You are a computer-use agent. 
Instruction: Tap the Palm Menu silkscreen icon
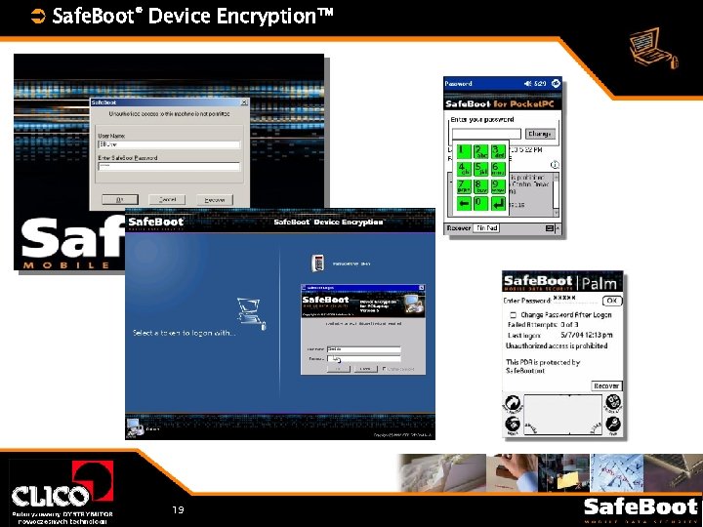(x=512, y=426)
